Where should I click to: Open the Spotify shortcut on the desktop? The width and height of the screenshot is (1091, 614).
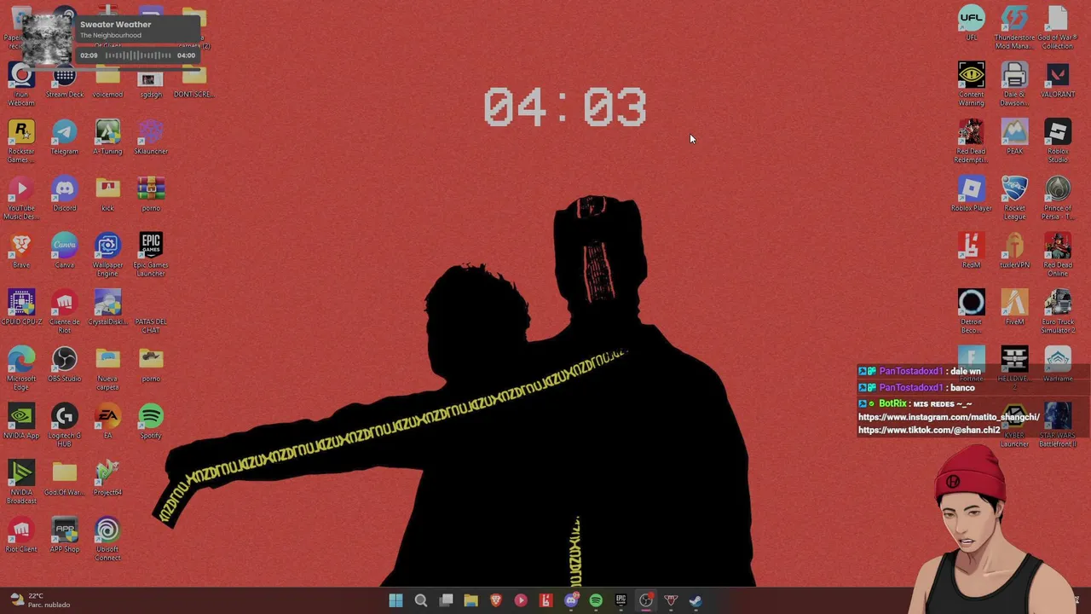click(x=151, y=422)
